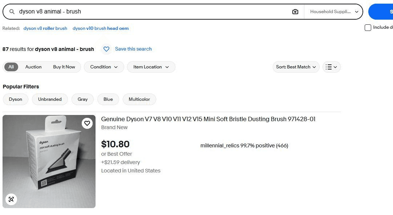
Task: Click 'Located in United States' text
Action: (131, 171)
